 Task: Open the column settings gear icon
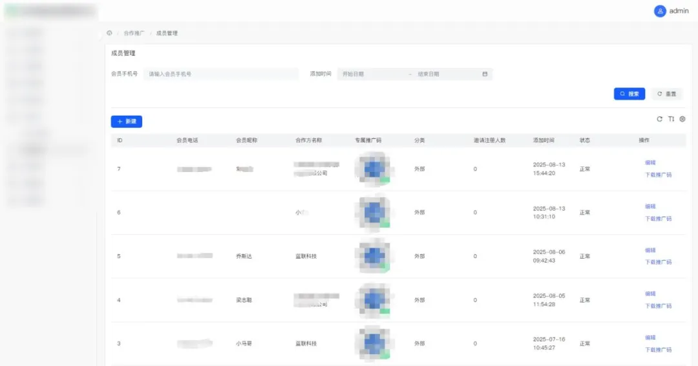point(682,119)
